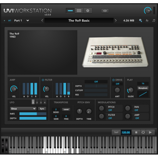The width and height of the screenshot is (158, 158).
Task: Click the modulation wheel
Action: (7, 145)
